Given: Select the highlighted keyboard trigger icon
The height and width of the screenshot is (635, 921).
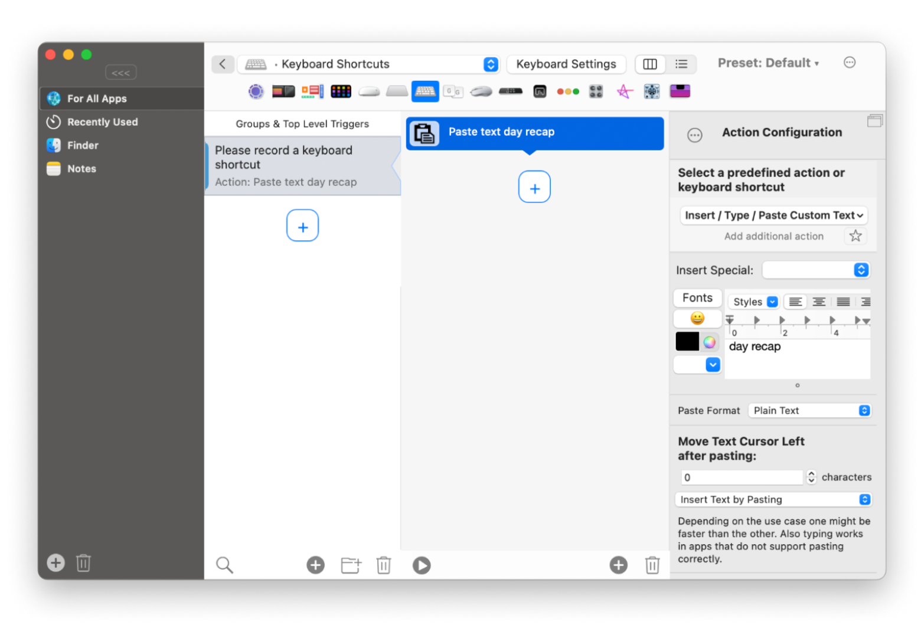Looking at the screenshot, I should coord(425,91).
